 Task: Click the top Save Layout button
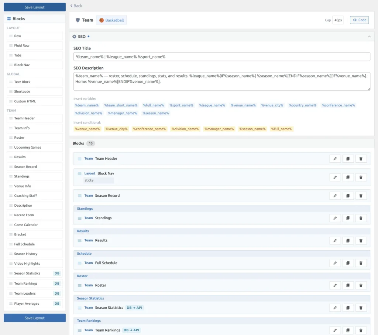point(35,7)
